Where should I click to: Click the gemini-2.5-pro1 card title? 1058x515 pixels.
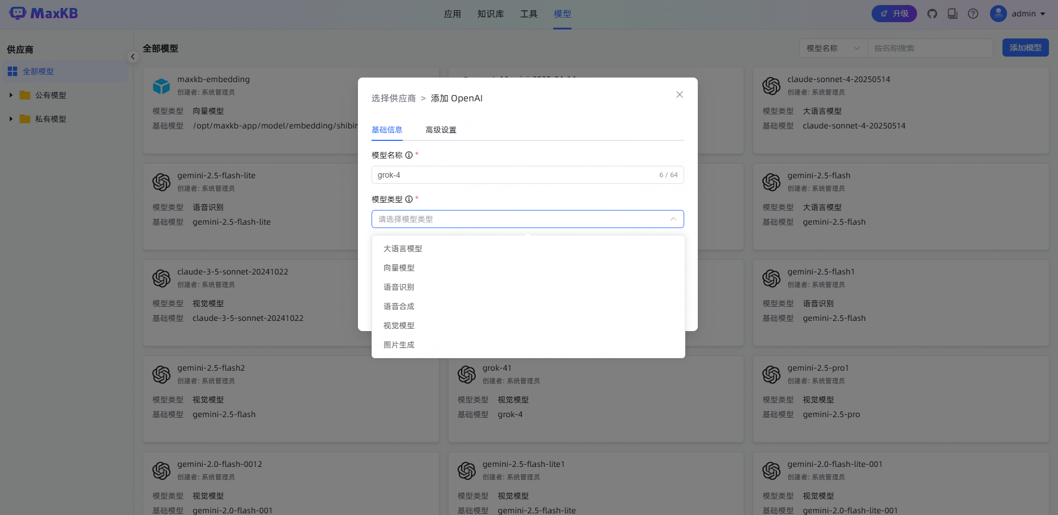pyautogui.click(x=818, y=368)
